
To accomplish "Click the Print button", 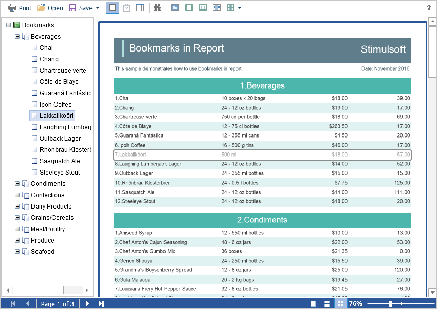I will tap(20, 8).
